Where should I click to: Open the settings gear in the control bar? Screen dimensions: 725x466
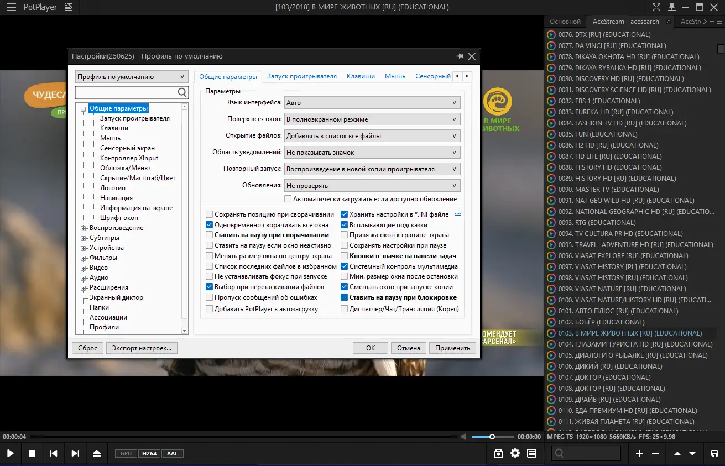click(515, 453)
